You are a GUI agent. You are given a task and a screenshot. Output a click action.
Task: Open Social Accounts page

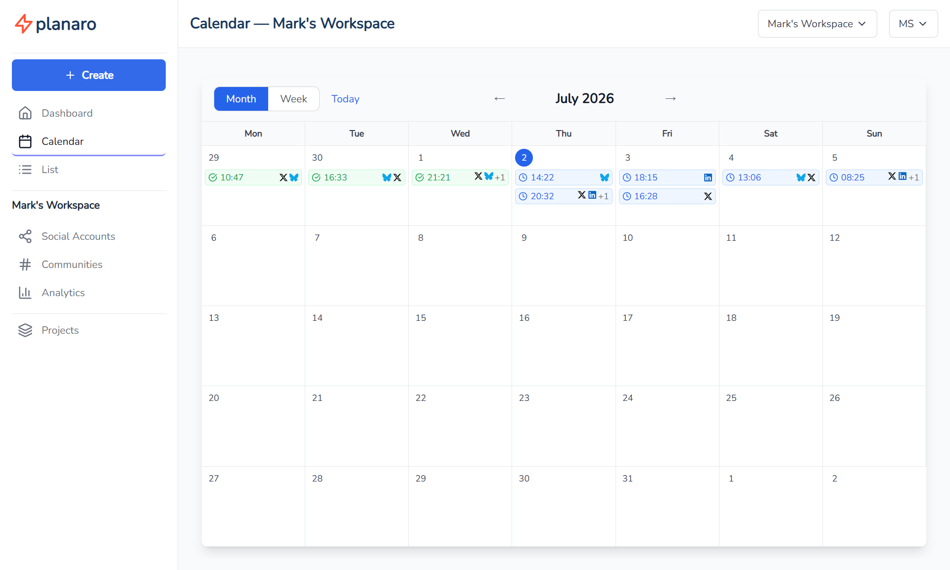tap(89, 236)
